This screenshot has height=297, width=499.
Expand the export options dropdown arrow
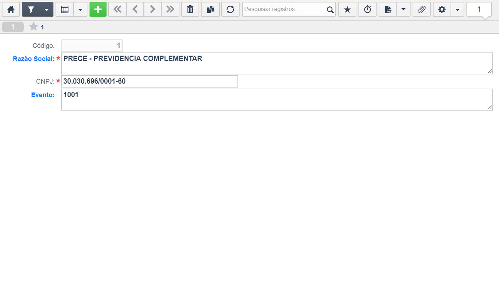click(403, 10)
